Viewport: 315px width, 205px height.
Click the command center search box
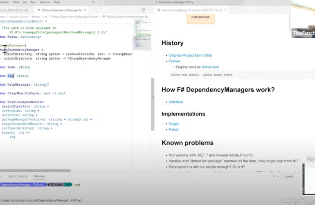tap(176, 2)
